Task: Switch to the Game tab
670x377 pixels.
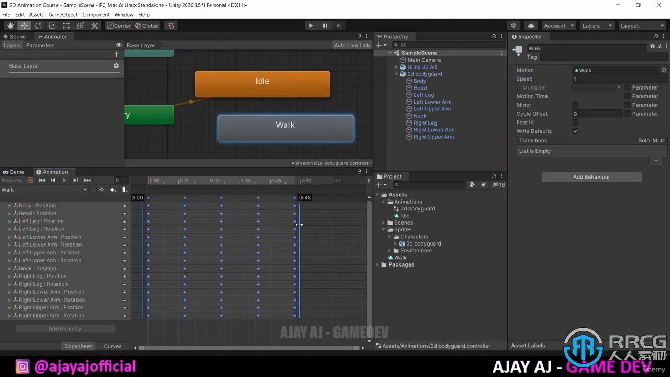Action: [x=14, y=172]
